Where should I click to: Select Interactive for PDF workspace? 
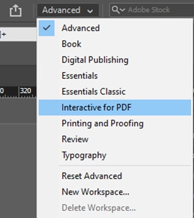point(115,107)
